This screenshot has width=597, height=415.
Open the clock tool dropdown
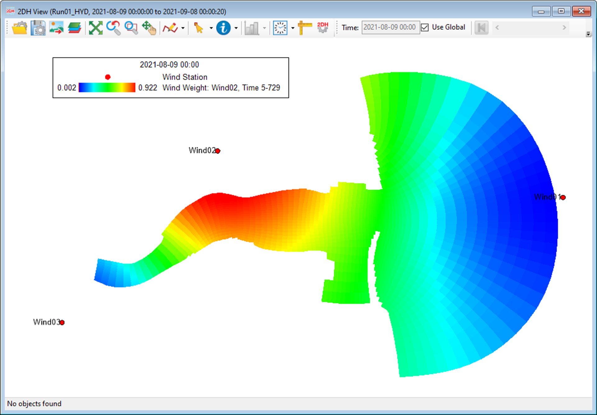292,28
